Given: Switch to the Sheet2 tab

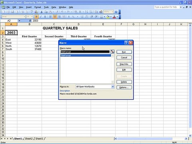Looking at the screenshot, I should tap(29, 139).
